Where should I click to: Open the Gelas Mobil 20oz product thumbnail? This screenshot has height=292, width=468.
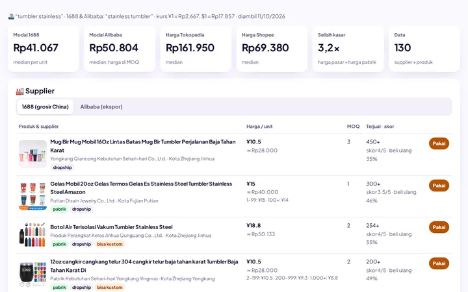pos(32,196)
